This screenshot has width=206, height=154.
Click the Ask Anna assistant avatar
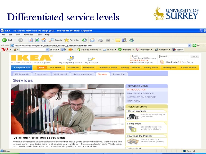pos(162,62)
